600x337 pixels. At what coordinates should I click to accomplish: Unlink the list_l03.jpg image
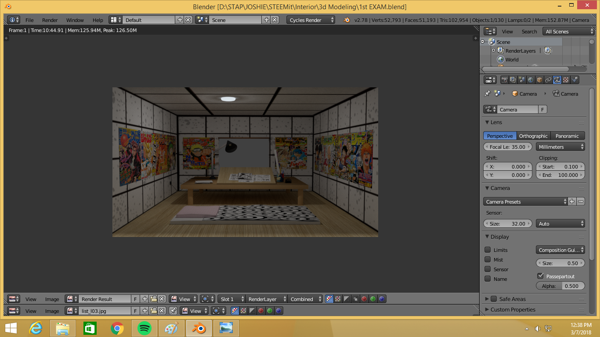click(x=162, y=311)
